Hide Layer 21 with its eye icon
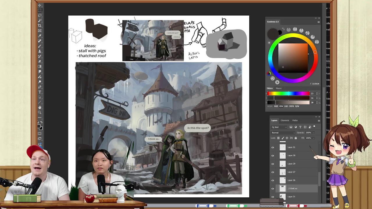The width and height of the screenshot is (372, 209). [273, 197]
